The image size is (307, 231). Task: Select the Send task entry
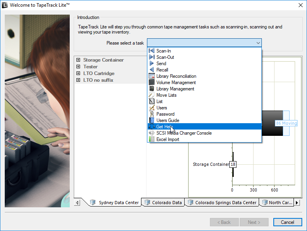click(204, 64)
